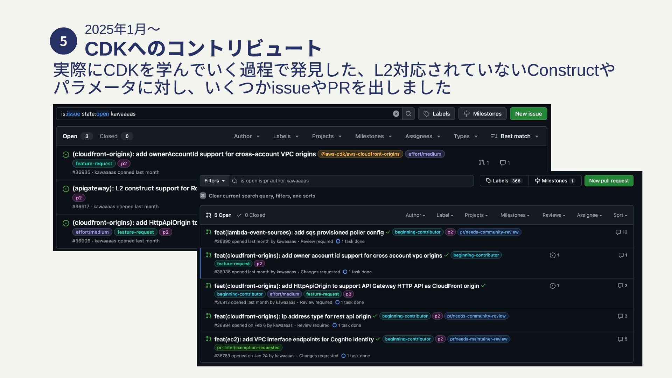The image size is (672, 378).
Task: Click the magnifier search icon button
Action: pyautogui.click(x=408, y=114)
